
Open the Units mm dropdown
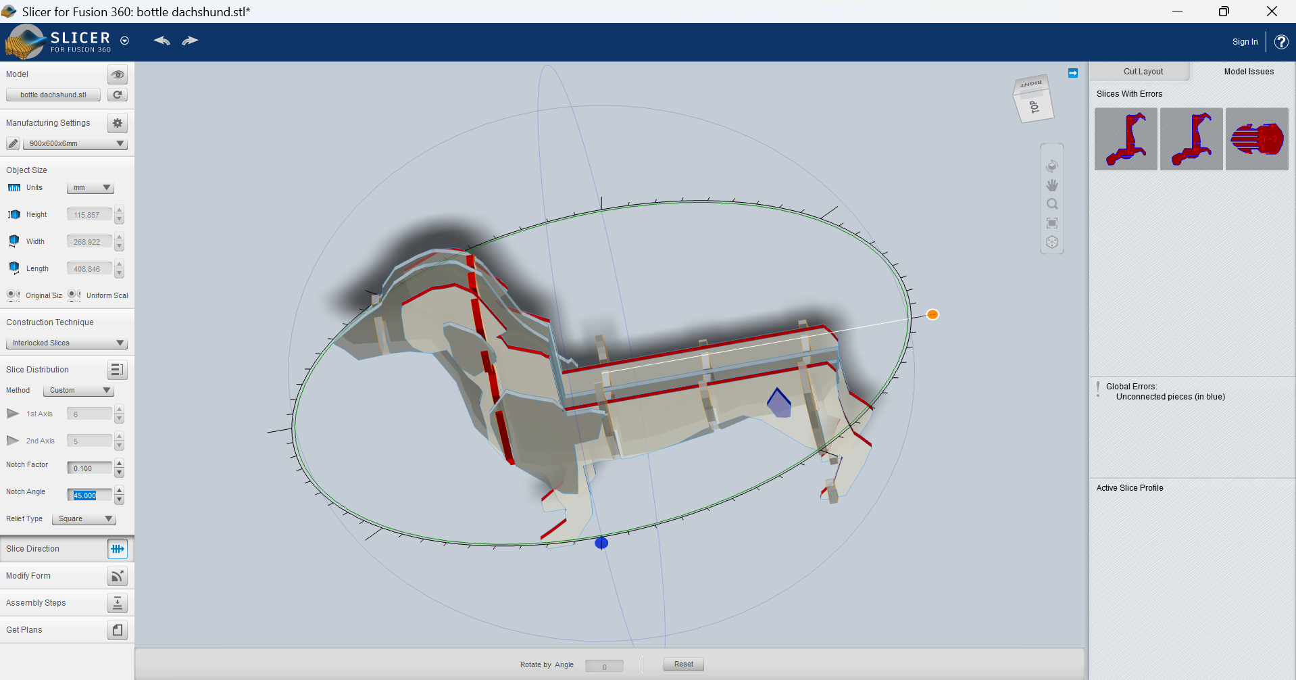(90, 188)
